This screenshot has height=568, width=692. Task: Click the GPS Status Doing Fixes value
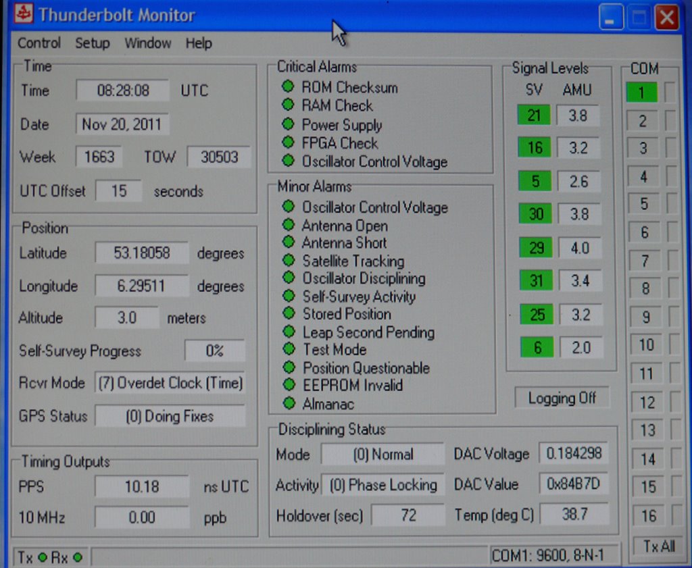pyautogui.click(x=170, y=416)
